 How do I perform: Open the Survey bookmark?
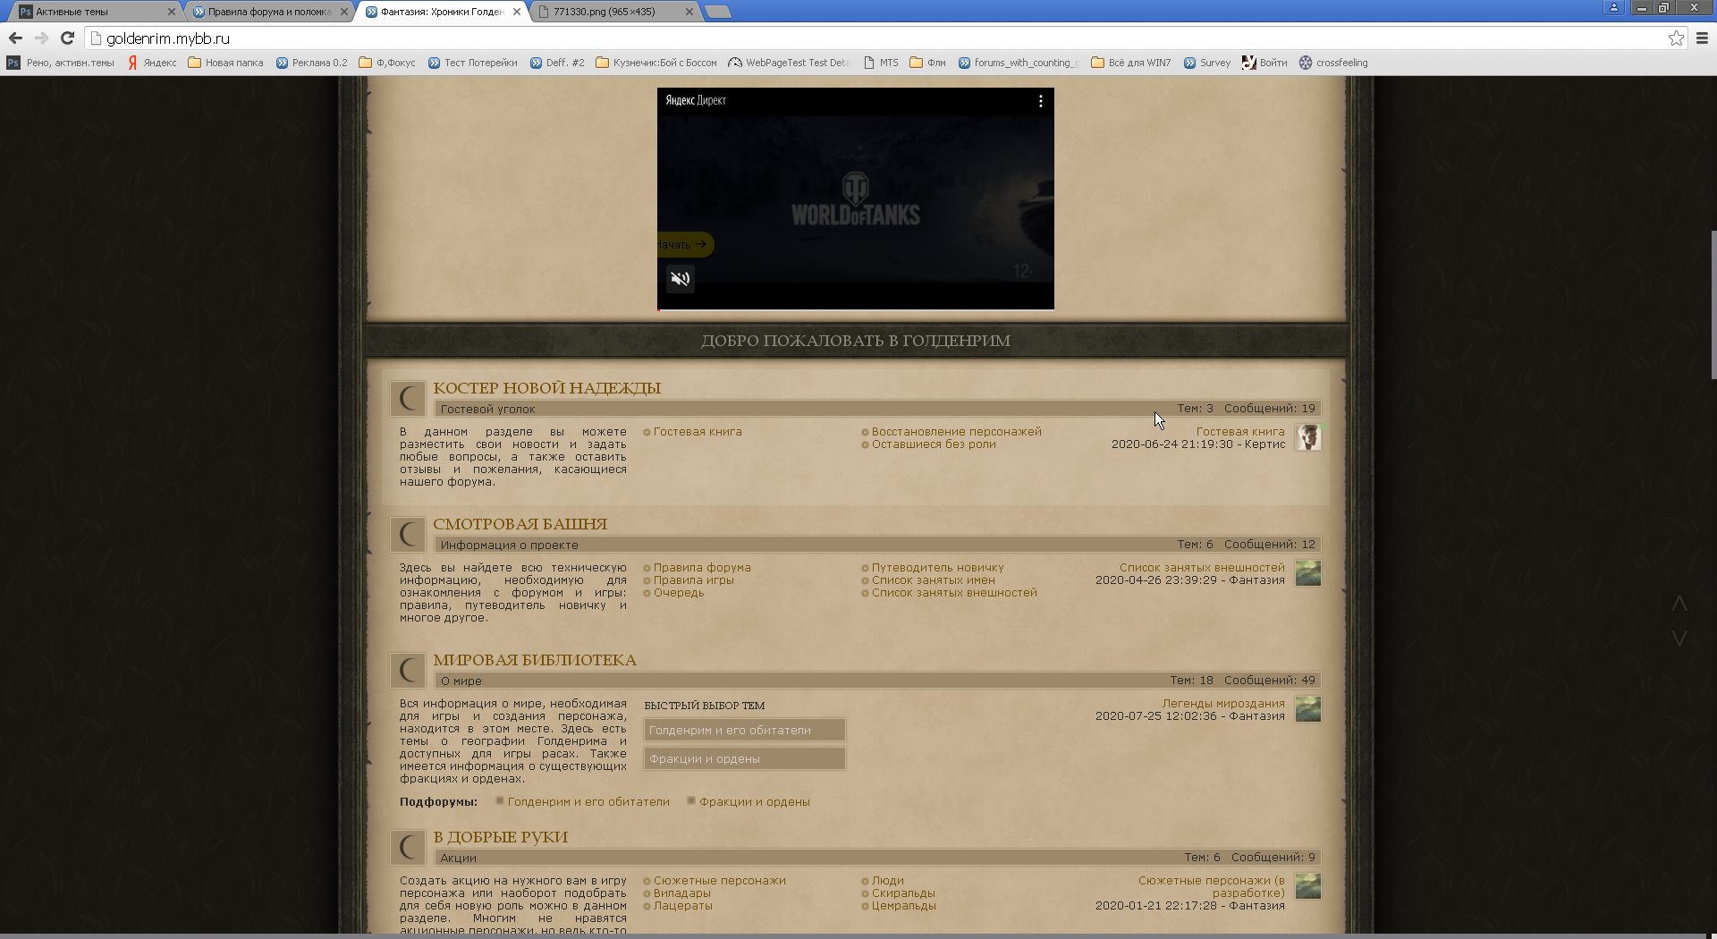(1206, 63)
